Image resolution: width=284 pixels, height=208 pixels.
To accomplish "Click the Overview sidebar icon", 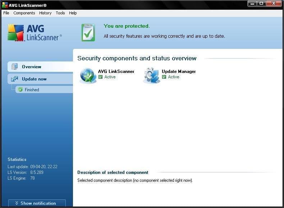I will pyautogui.click(x=14, y=67).
